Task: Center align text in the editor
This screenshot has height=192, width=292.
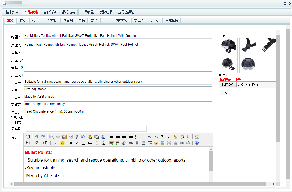Action: [118, 137]
